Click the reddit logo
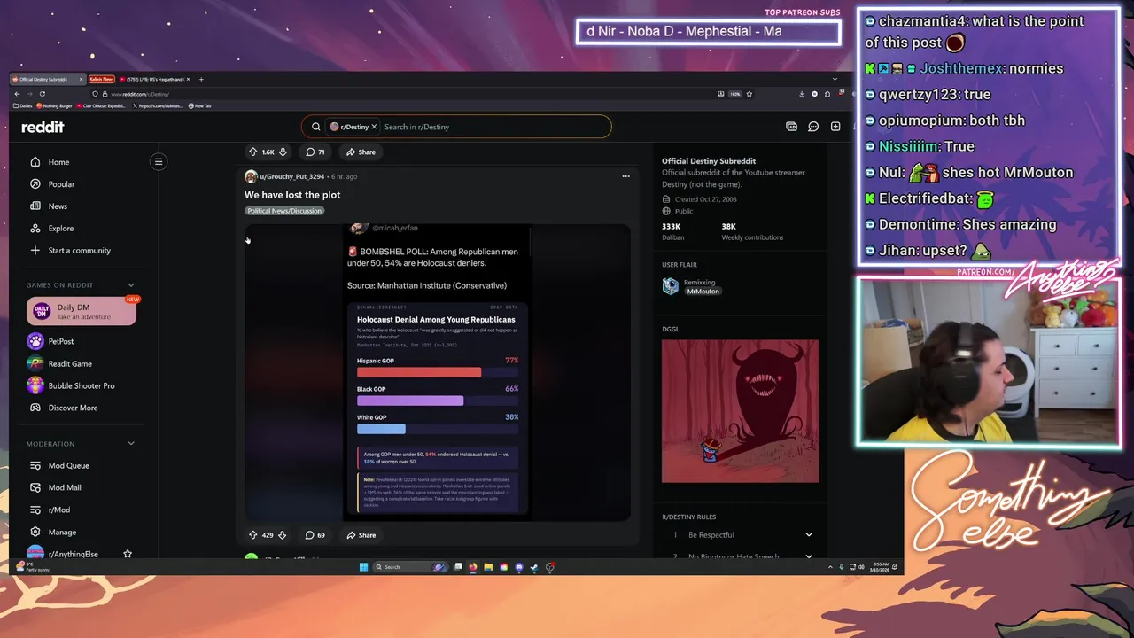 coord(43,127)
